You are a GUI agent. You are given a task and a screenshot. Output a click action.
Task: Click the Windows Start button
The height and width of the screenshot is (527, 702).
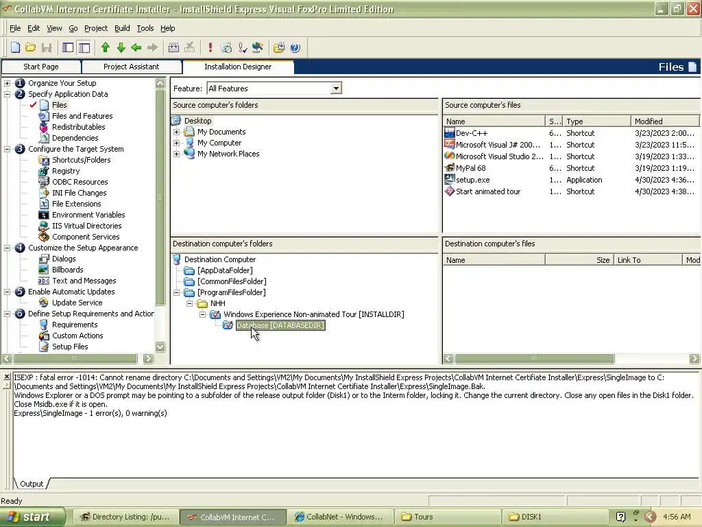pos(33,517)
